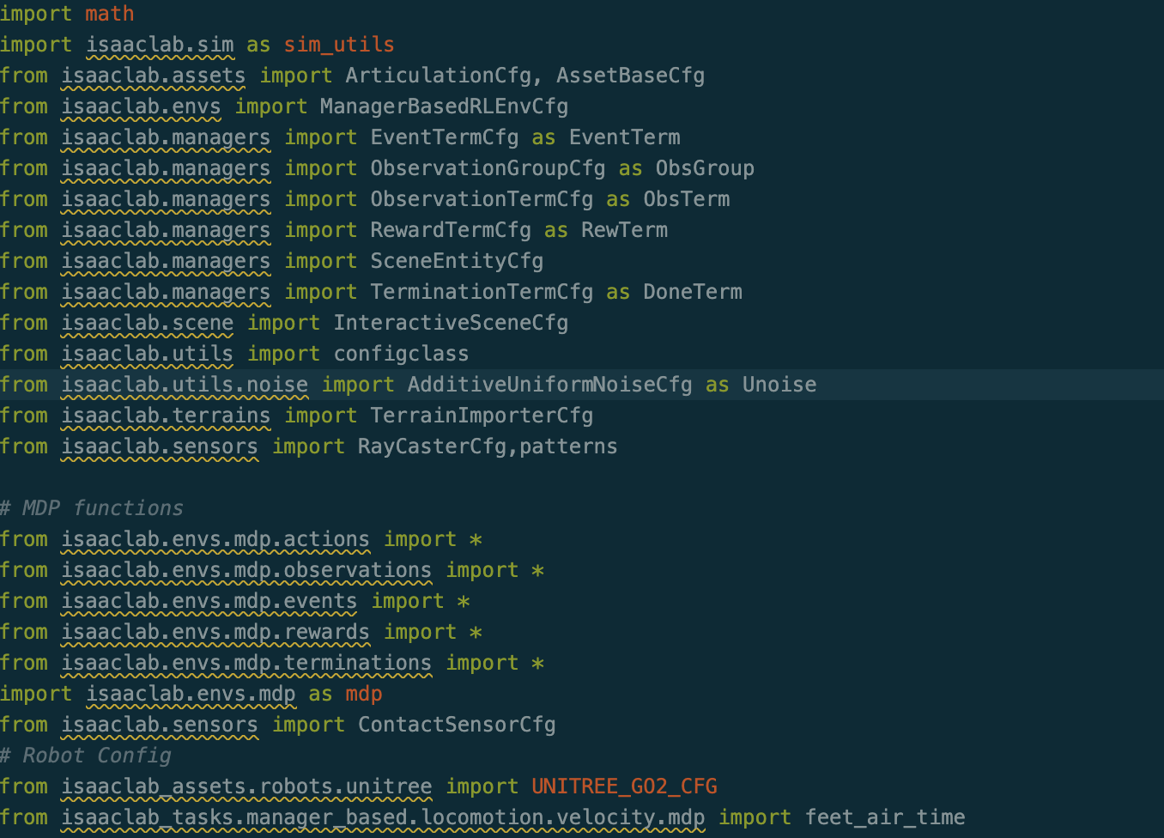Click the InteractiveSceneCfg class name
Viewport: 1164px width, 838px height.
coord(451,323)
